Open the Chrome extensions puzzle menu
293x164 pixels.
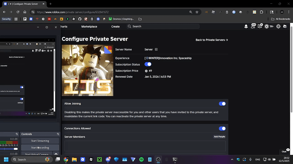pos(261,12)
